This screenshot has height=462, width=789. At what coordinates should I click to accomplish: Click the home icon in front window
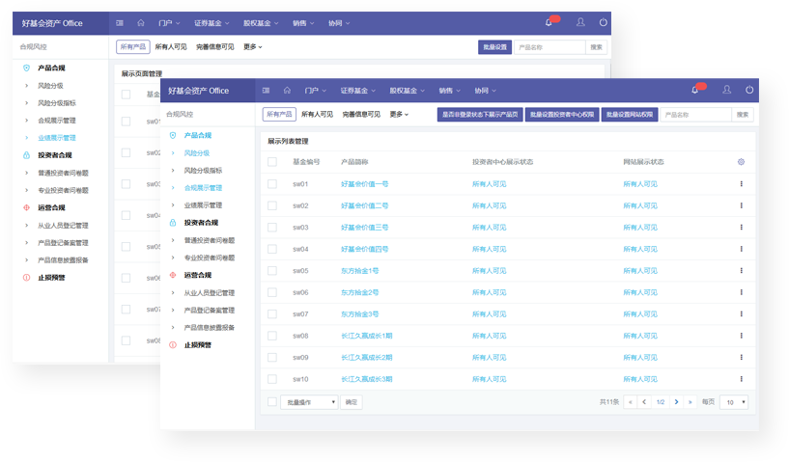(x=288, y=91)
